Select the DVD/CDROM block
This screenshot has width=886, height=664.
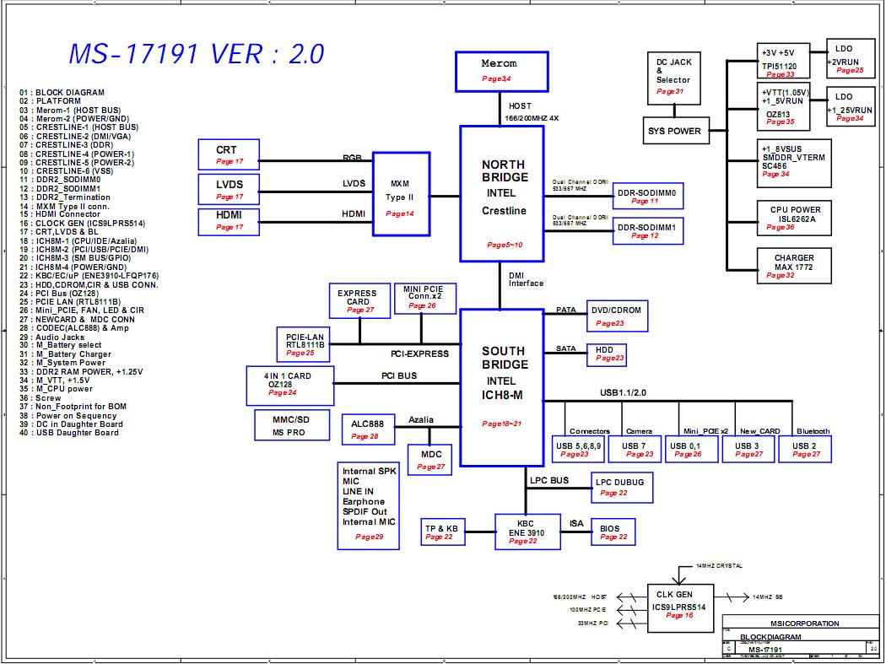pyautogui.click(x=617, y=316)
